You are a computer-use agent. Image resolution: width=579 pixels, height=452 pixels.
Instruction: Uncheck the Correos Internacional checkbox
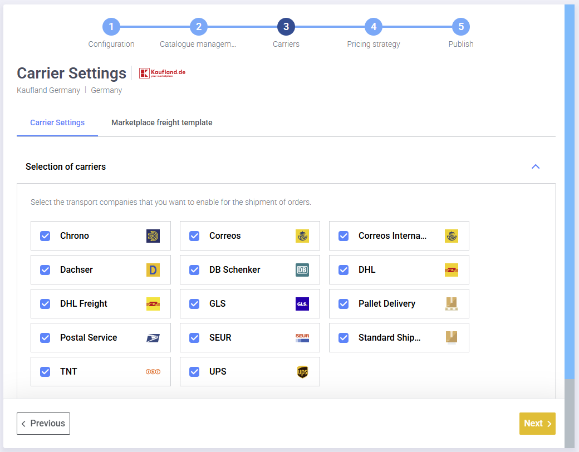[344, 236]
